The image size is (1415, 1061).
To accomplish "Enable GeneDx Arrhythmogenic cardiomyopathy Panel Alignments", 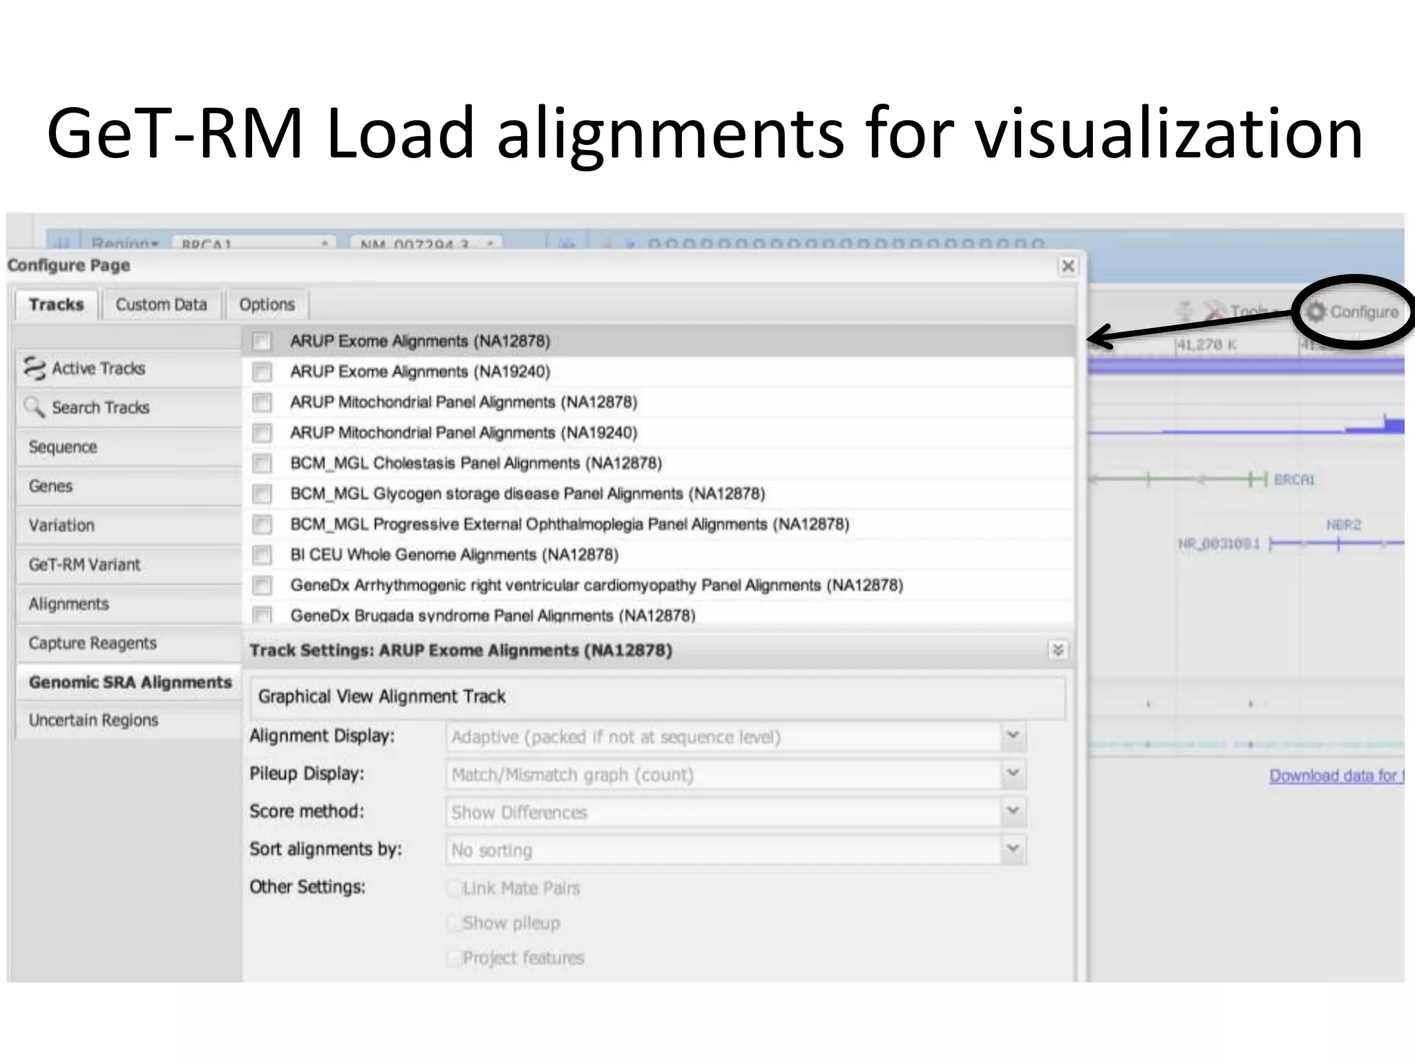I will point(262,586).
